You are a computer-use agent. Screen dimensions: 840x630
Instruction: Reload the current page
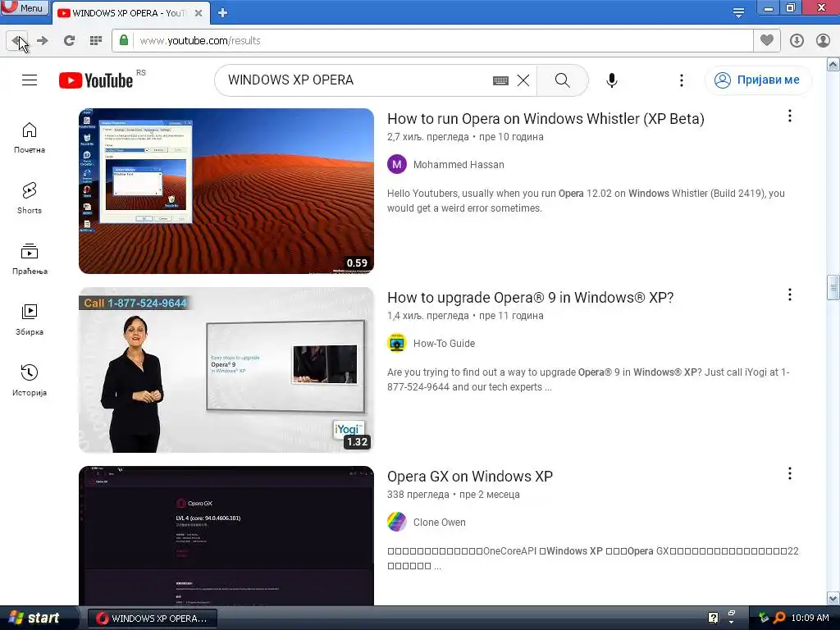[x=69, y=41]
